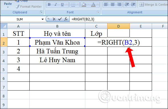168x109 pixels.
Task: Select row 3 header
Action: click(4, 51)
